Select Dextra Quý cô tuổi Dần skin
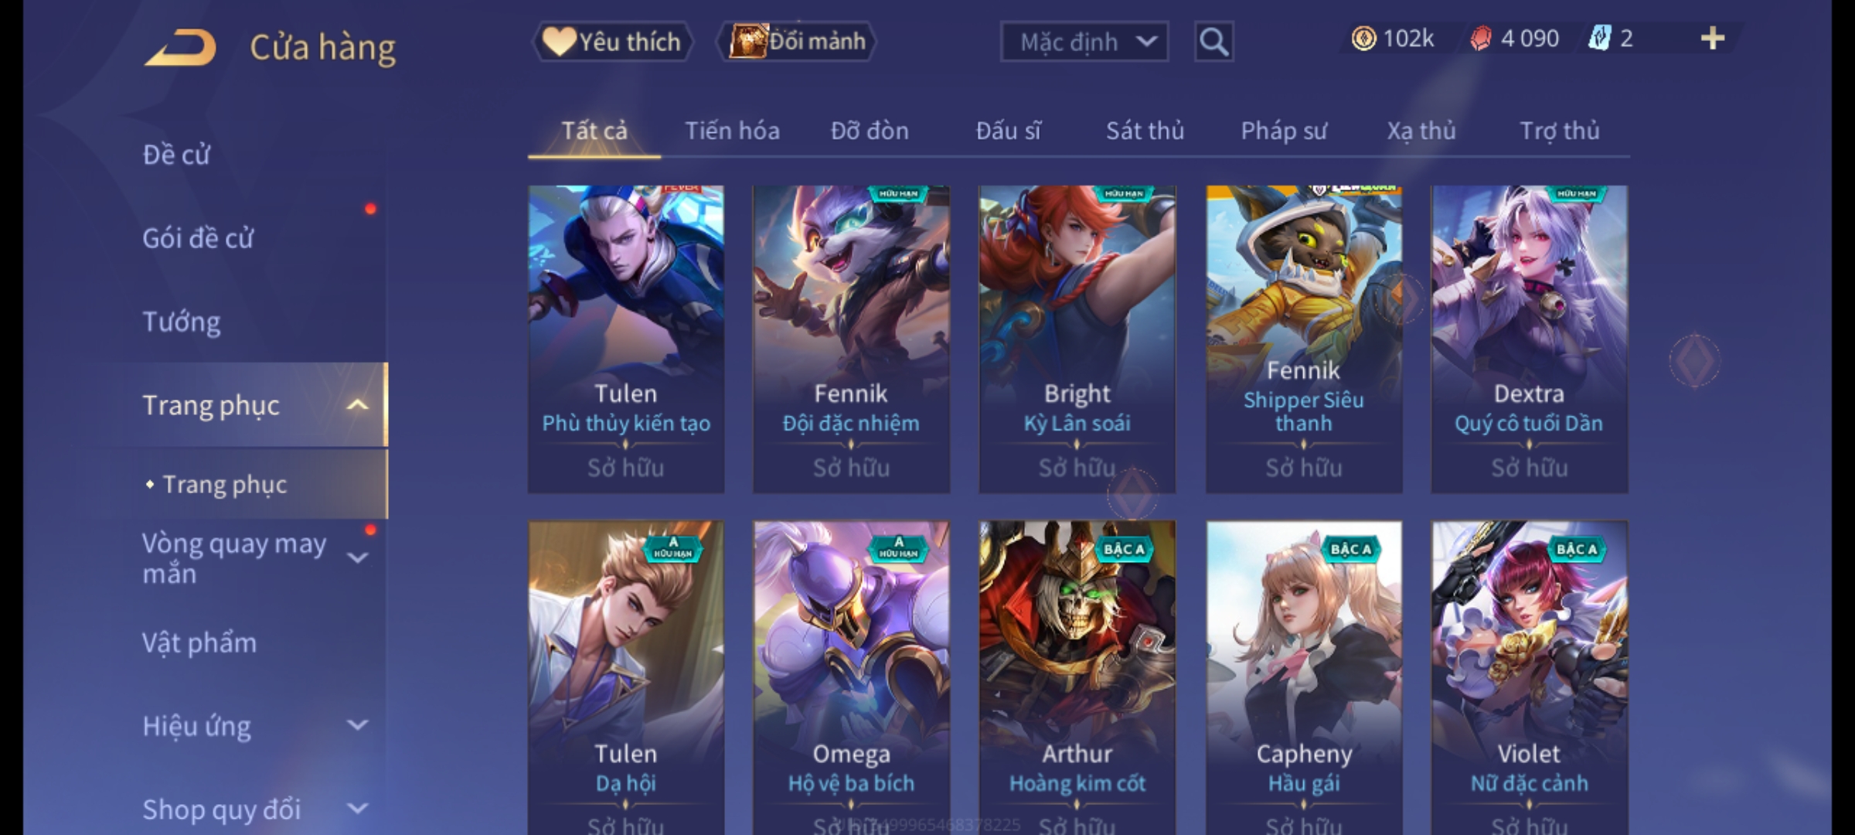Image resolution: width=1855 pixels, height=835 pixels. coord(1529,339)
